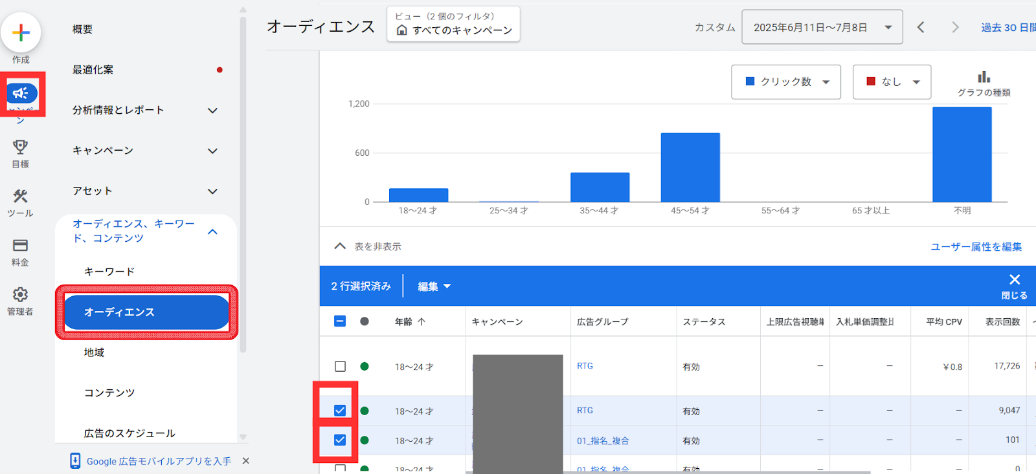Expand キャンペーン section in sidebar

[212, 151]
